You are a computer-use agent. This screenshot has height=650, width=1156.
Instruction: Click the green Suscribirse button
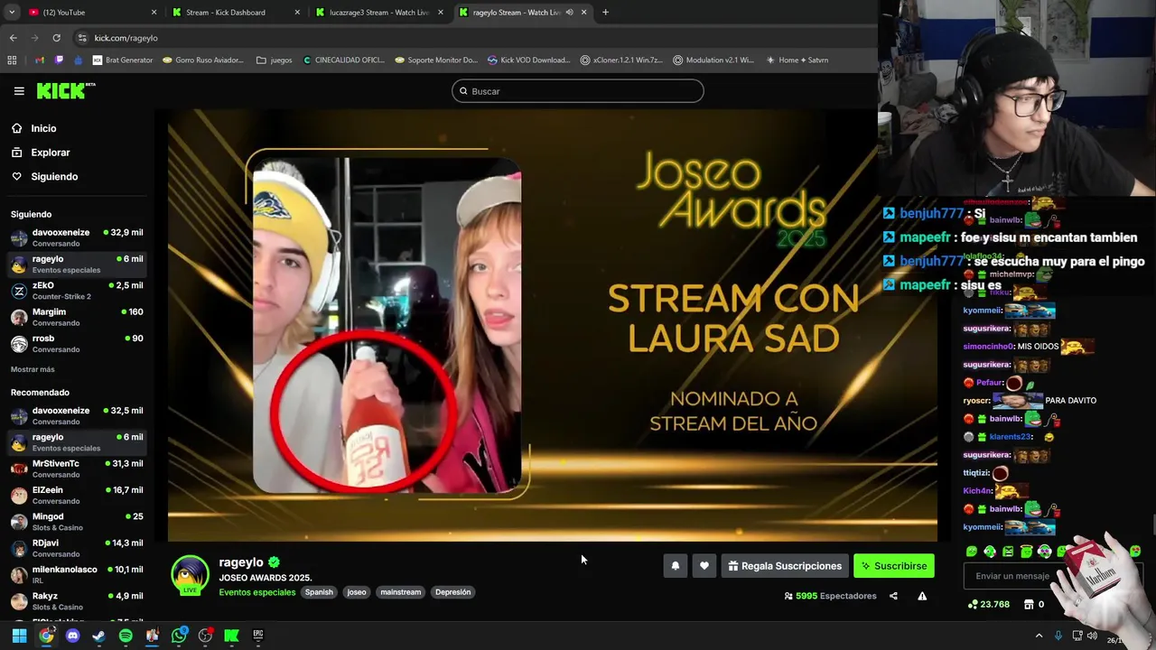click(894, 566)
